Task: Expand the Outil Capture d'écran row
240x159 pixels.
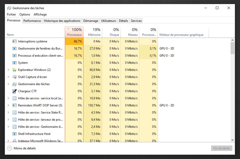Action: 8,77
